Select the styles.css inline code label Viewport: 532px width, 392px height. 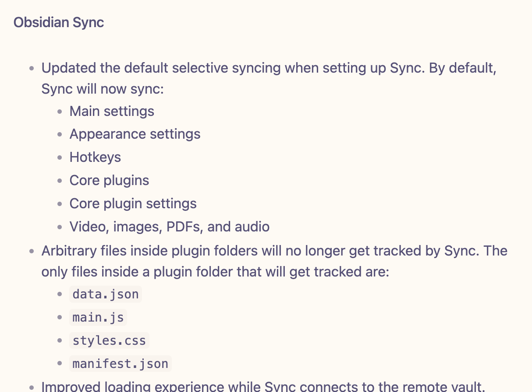109,340
